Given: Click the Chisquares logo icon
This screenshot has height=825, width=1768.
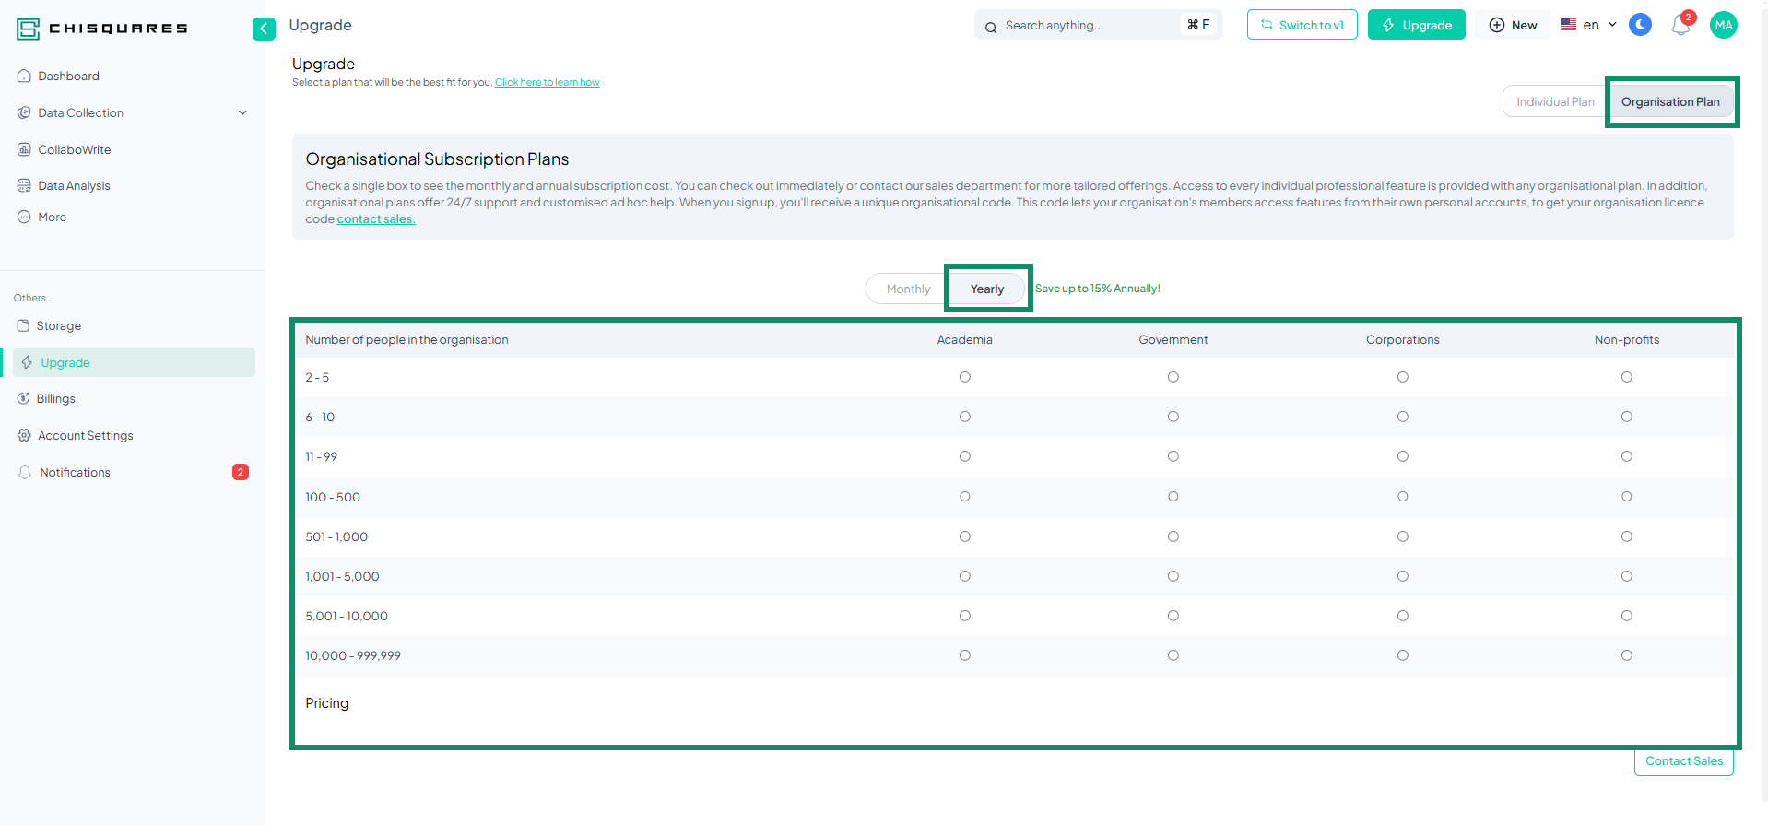Looking at the screenshot, I should tap(29, 29).
